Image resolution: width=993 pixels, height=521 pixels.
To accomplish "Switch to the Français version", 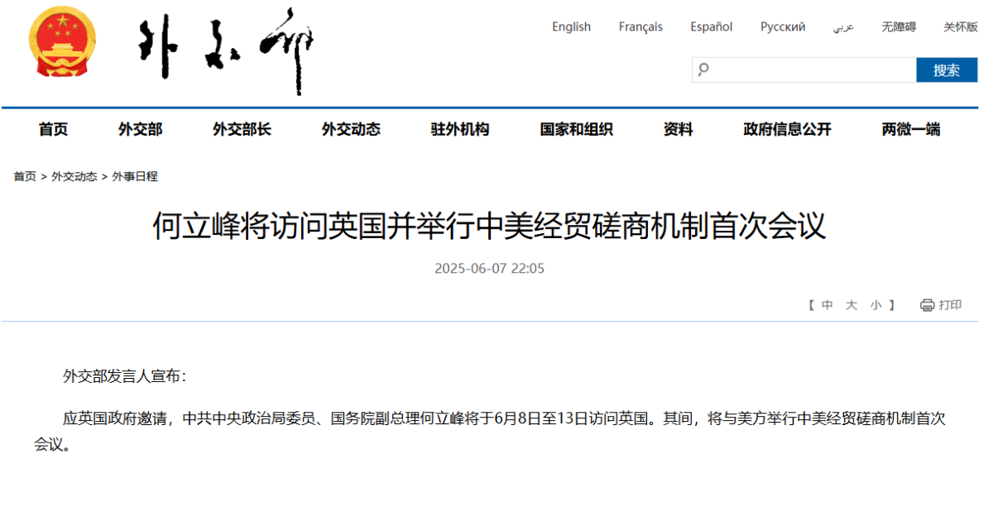I will pyautogui.click(x=640, y=26).
